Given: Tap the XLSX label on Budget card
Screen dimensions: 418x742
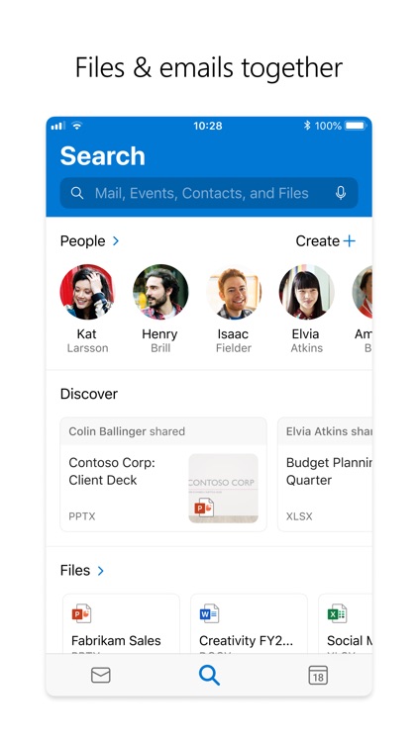Looking at the screenshot, I should click(299, 516).
